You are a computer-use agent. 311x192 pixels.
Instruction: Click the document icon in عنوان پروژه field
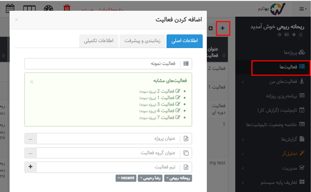click(x=186, y=139)
